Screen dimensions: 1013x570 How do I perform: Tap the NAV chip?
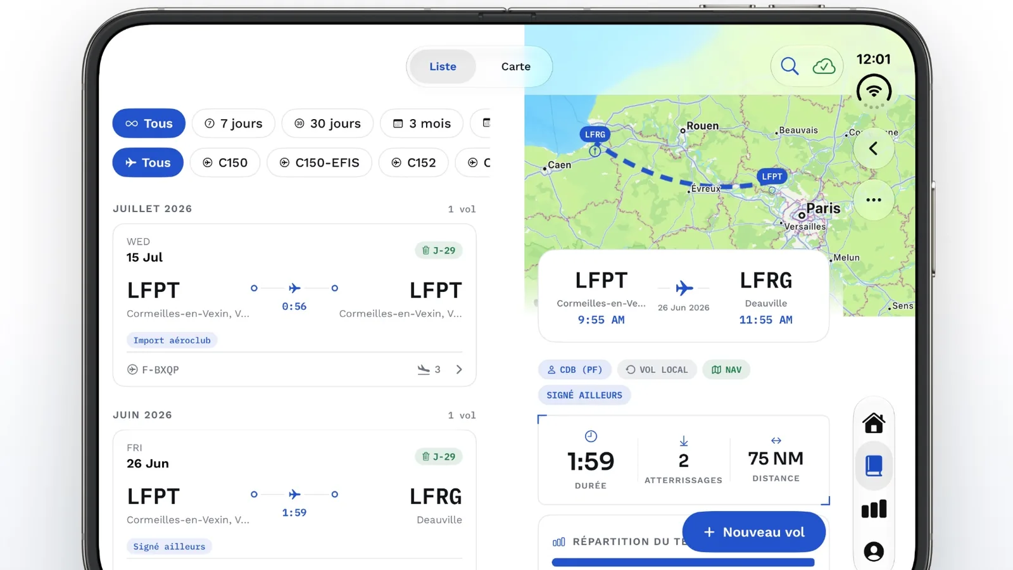tap(726, 370)
